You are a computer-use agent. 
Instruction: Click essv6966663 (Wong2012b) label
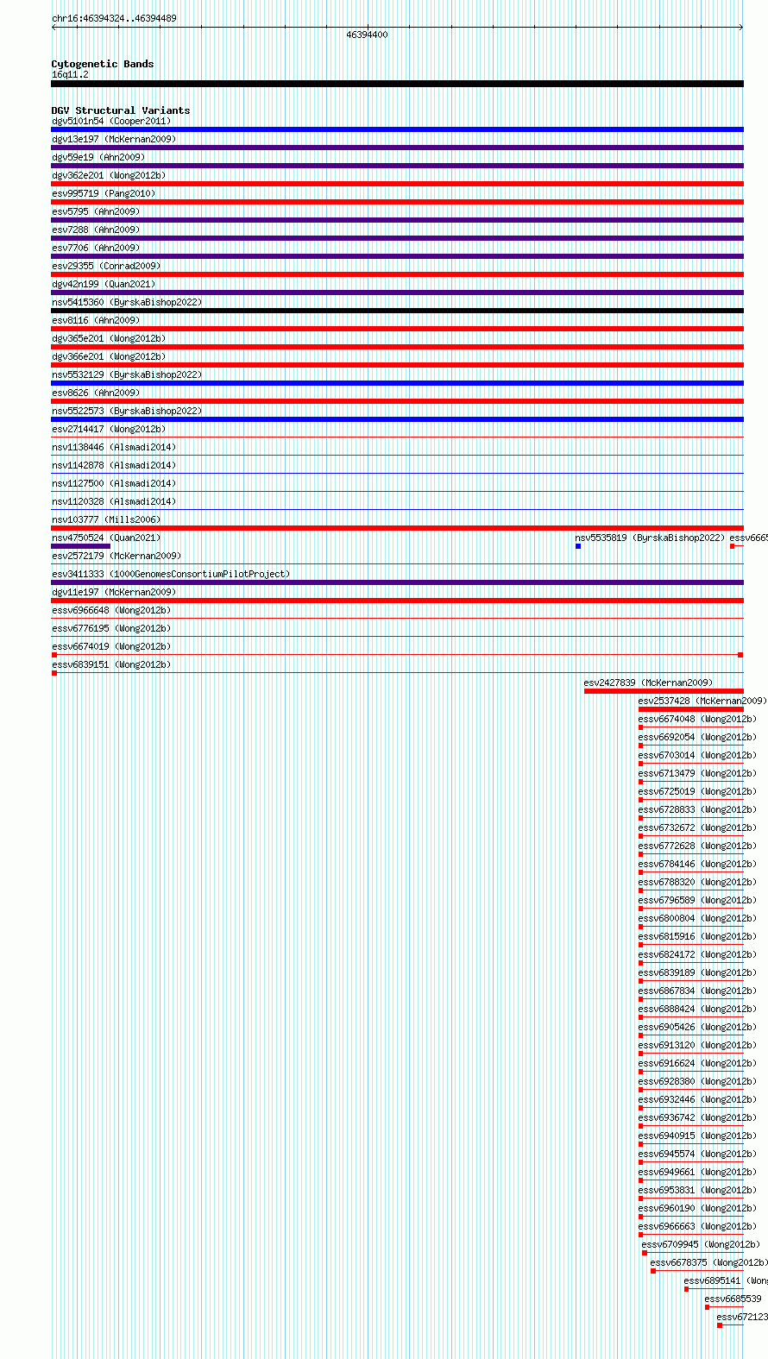click(x=697, y=1226)
